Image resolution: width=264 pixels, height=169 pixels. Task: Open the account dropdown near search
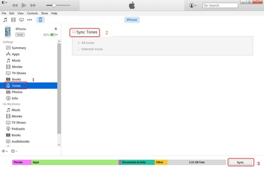pyautogui.click(x=193, y=5)
